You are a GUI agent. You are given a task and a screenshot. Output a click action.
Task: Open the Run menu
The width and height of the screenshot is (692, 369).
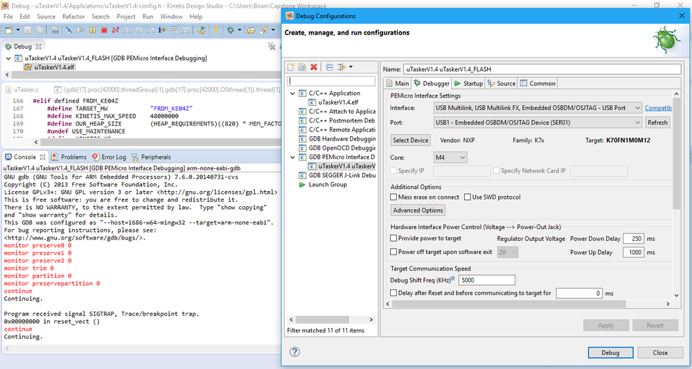point(148,17)
